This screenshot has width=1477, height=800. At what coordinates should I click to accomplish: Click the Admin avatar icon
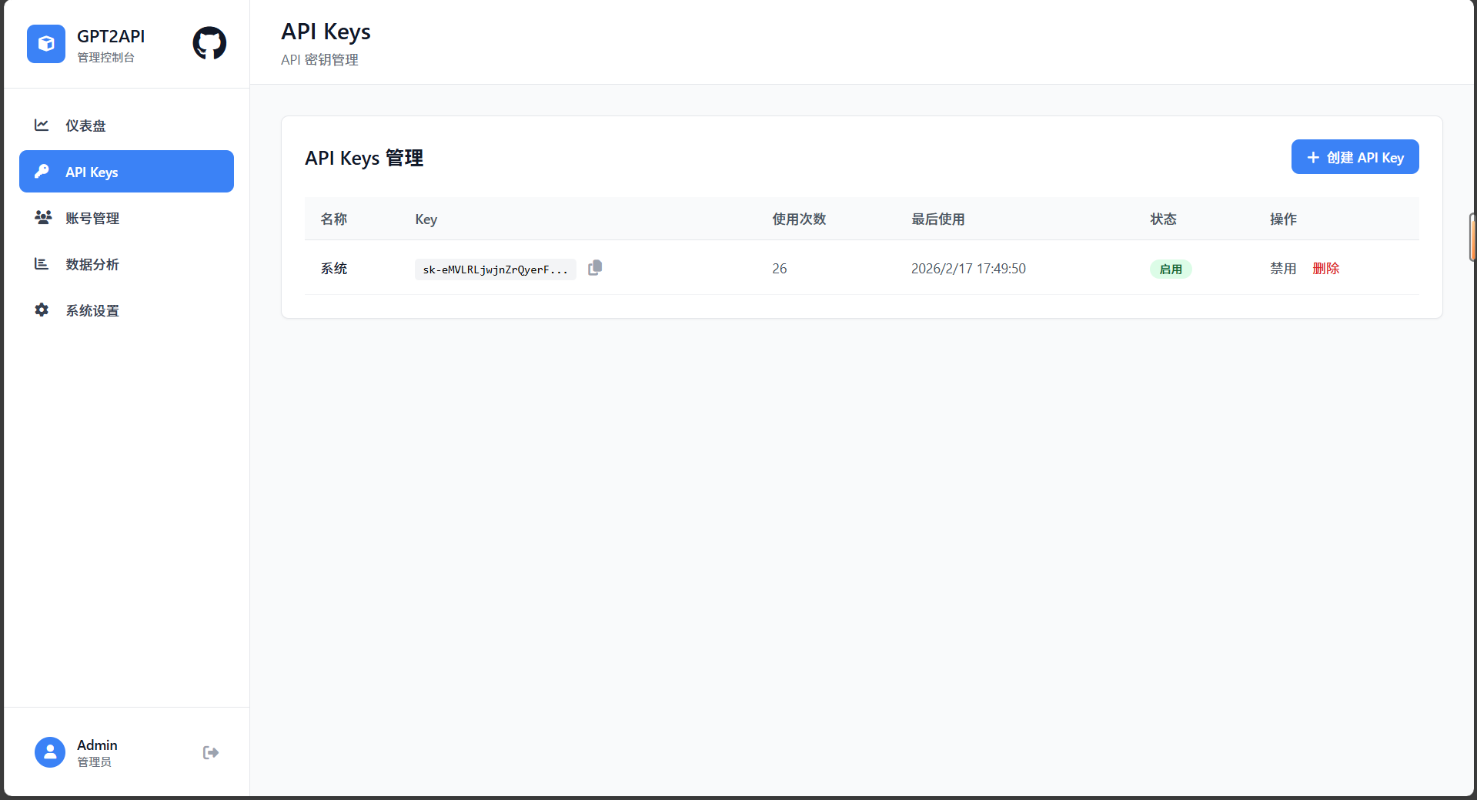click(49, 752)
